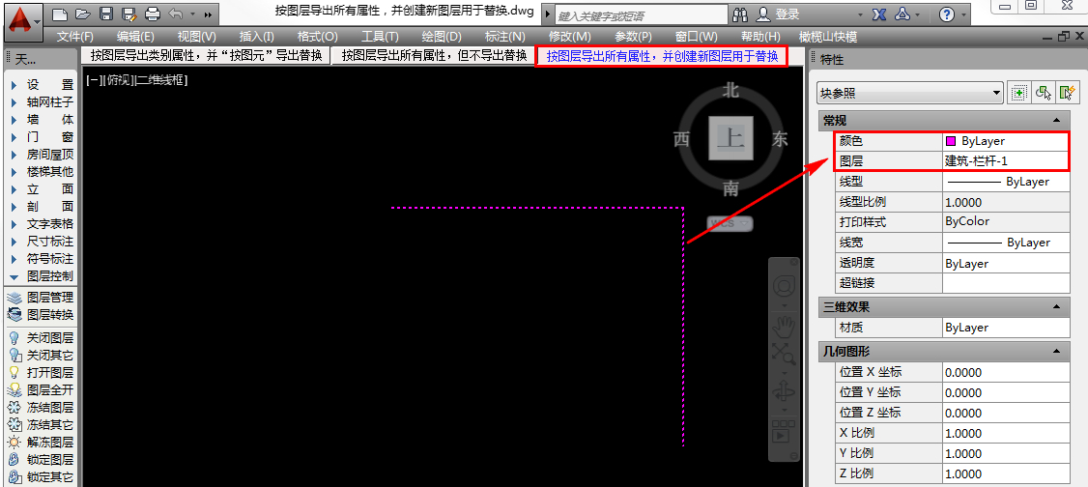
Task: Open the AutoCAD application menu button
Action: pyautogui.click(x=24, y=22)
